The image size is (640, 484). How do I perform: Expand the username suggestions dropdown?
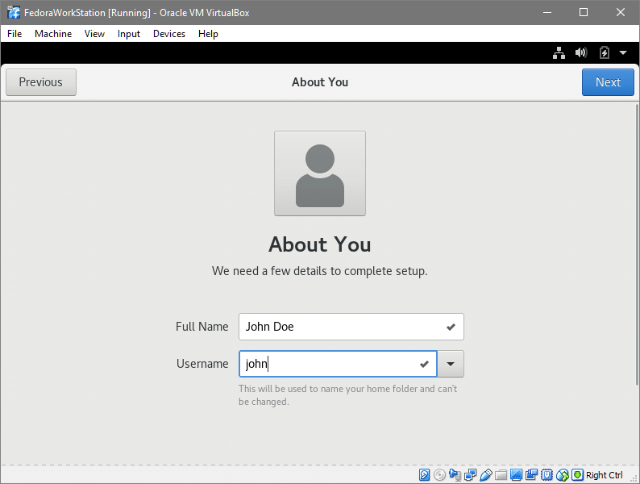click(x=451, y=364)
